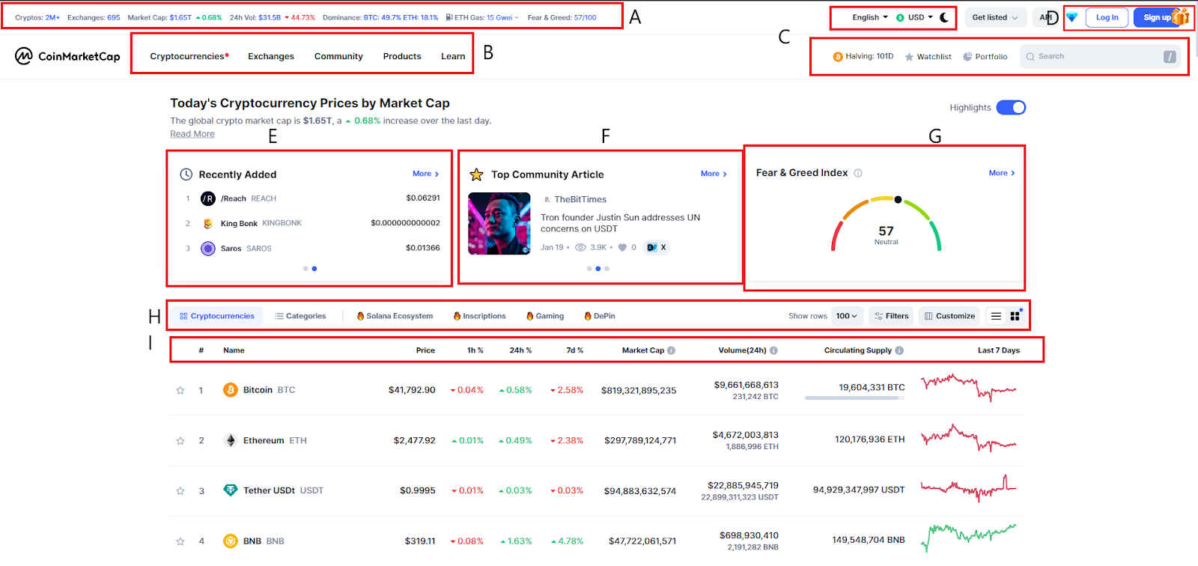Viewport: 1198px width, 566px height.
Task: Switch to grid view icon
Action: point(1015,316)
